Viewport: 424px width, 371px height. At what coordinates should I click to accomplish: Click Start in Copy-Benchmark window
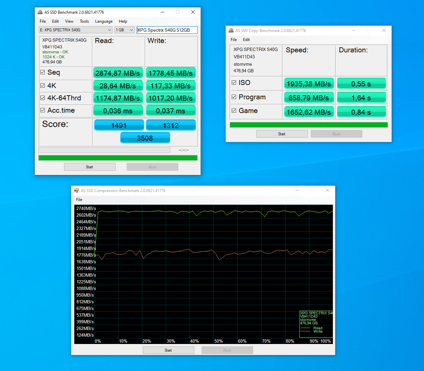(x=282, y=134)
